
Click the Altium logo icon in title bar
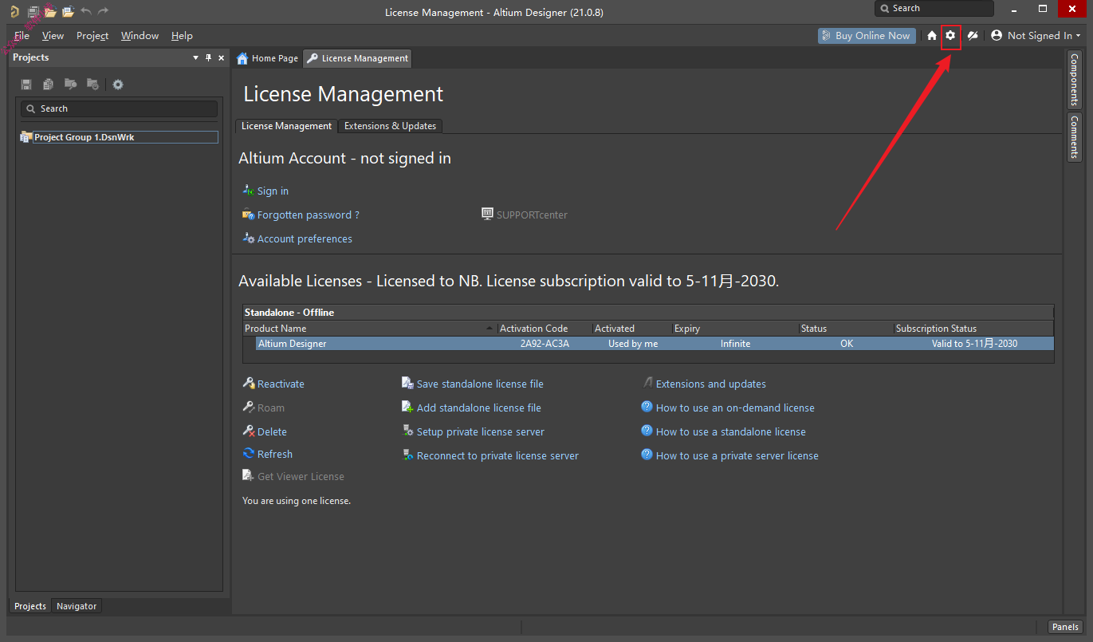(14, 11)
